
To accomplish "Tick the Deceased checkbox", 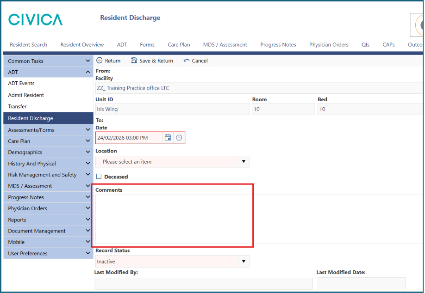I will tap(99, 177).
